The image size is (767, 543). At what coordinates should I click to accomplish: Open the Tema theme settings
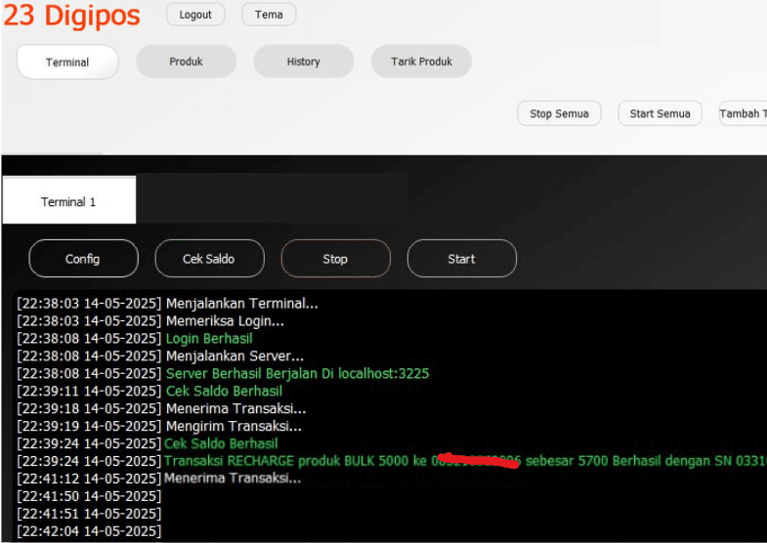point(269,15)
